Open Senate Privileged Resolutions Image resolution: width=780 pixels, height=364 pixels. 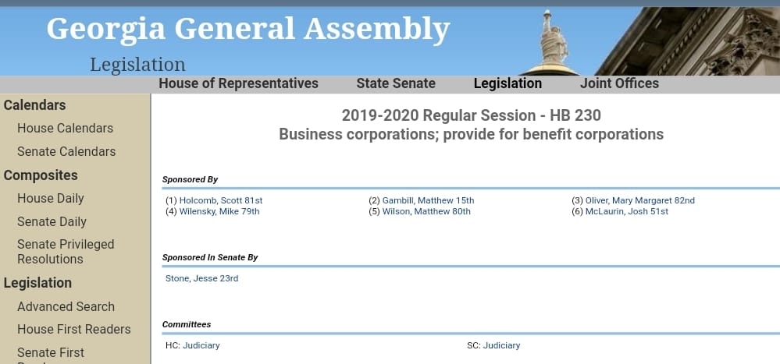point(66,251)
